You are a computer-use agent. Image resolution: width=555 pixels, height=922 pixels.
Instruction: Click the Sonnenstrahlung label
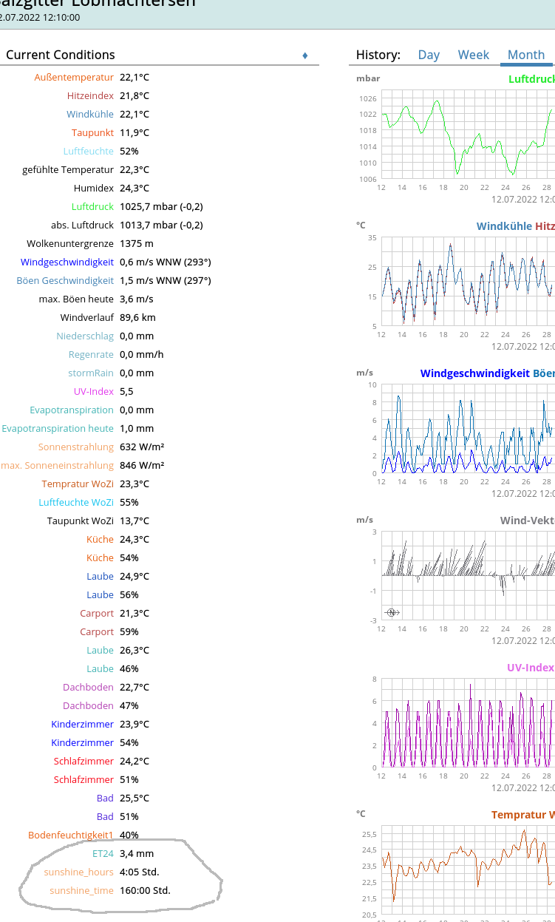tap(76, 447)
